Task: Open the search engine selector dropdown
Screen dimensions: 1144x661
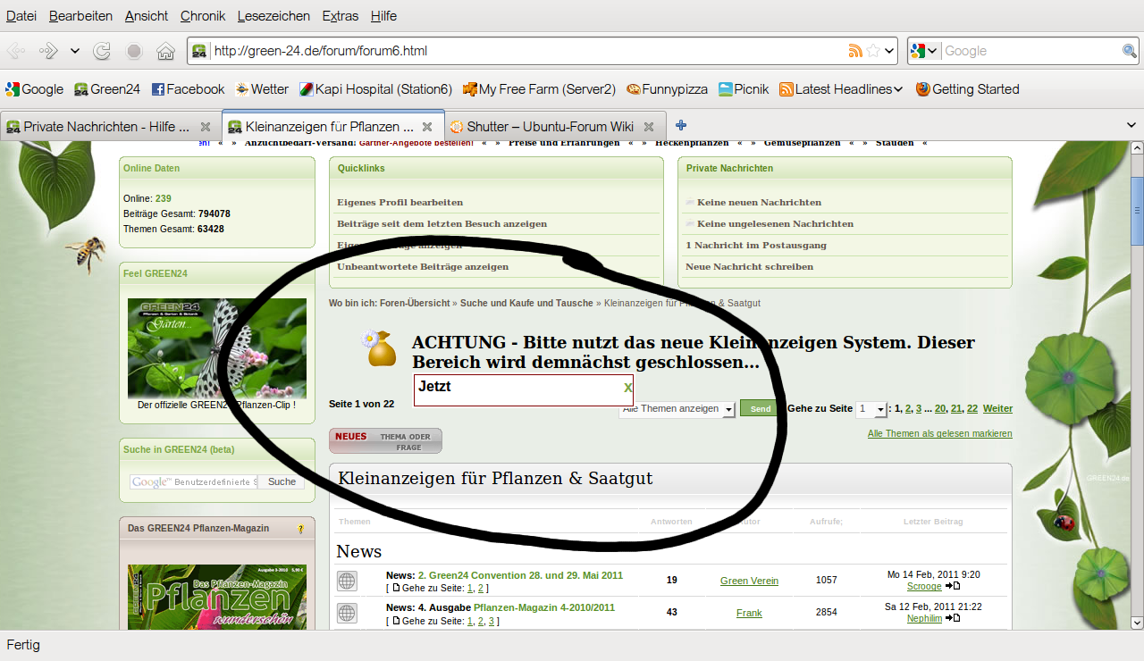Action: point(925,51)
